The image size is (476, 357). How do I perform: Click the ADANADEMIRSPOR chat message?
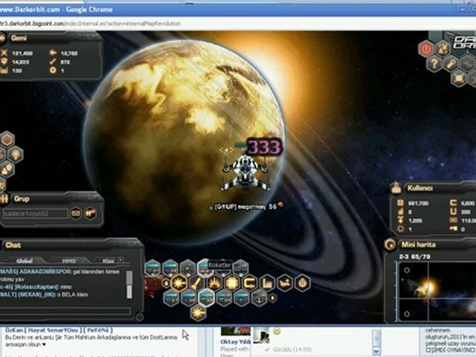(60, 275)
